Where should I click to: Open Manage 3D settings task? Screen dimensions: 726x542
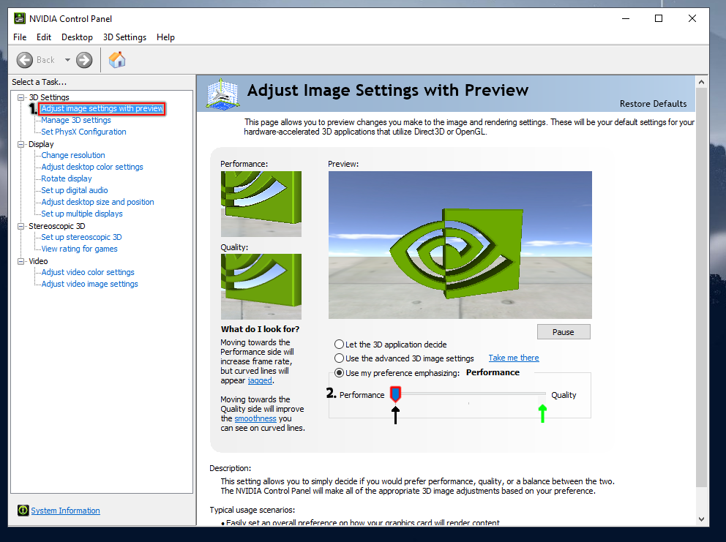[76, 120]
